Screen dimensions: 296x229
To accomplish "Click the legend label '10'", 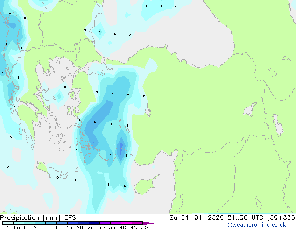I will click(58, 227).
